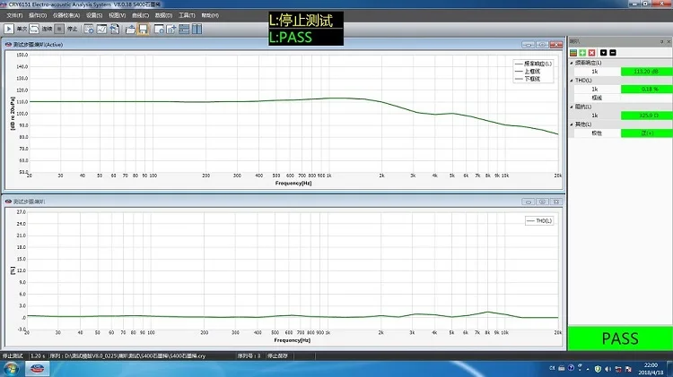This screenshot has width=673, height=377.
Task: Open the 工具(T) menu
Action: click(x=187, y=15)
